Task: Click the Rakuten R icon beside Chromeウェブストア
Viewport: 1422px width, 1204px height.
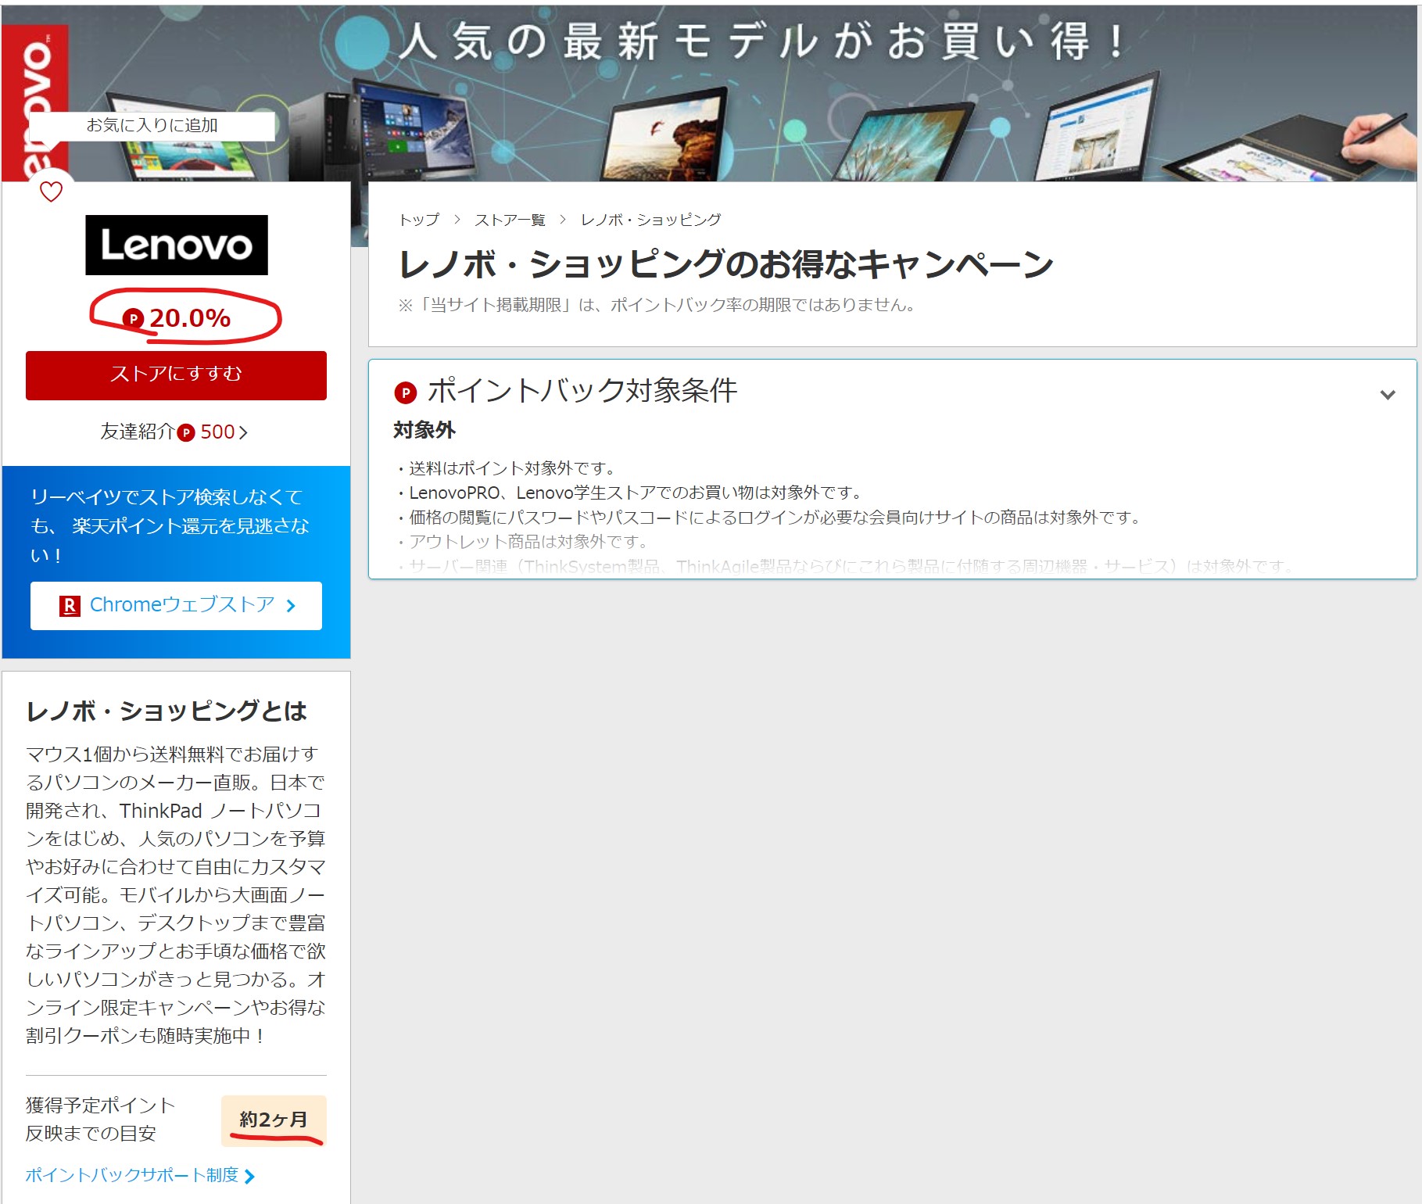Action: tap(70, 605)
